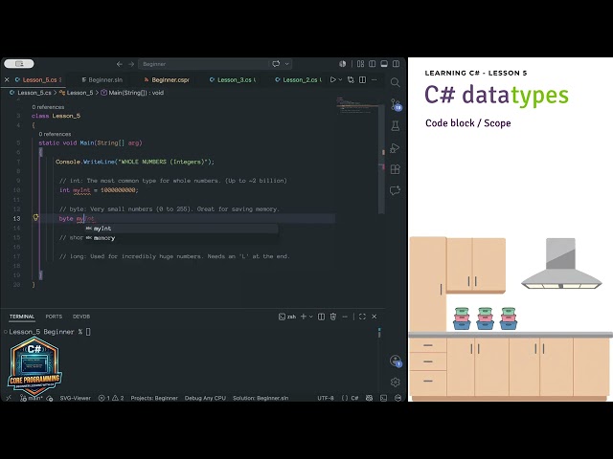Switch to the PORTS panel tab
The width and height of the screenshot is (613, 459).
[x=54, y=317]
